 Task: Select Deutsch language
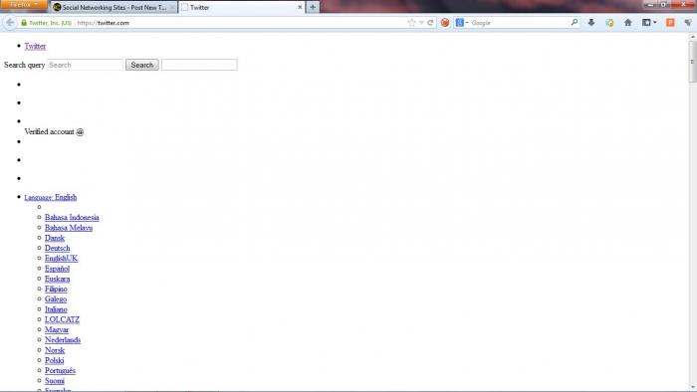point(57,248)
